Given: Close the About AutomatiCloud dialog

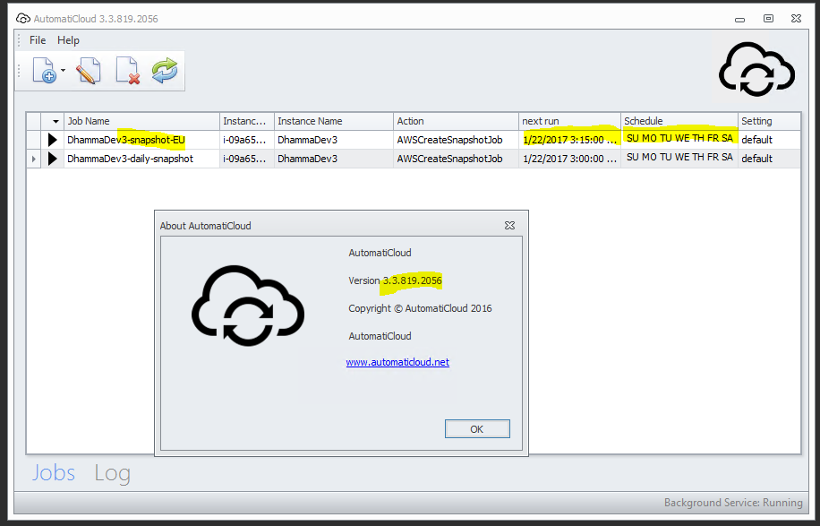Looking at the screenshot, I should 510,225.
